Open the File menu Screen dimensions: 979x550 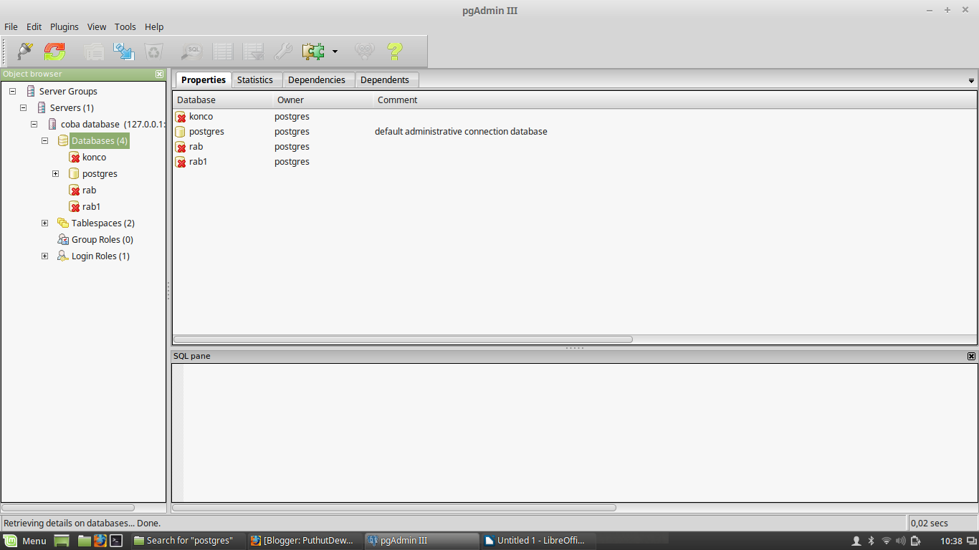coord(11,26)
